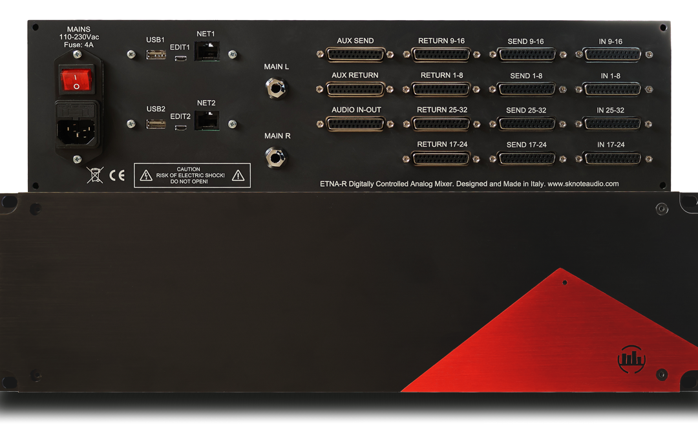Click the MAIN L output jack
This screenshot has width=698, height=428.
click(277, 87)
